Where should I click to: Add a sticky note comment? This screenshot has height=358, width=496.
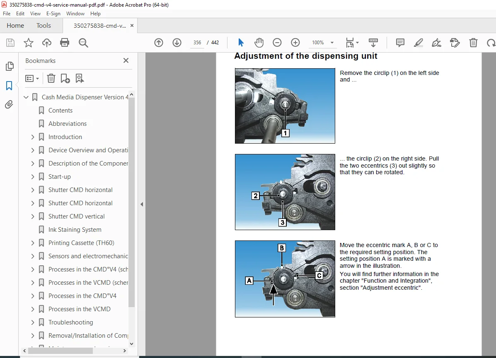point(400,42)
